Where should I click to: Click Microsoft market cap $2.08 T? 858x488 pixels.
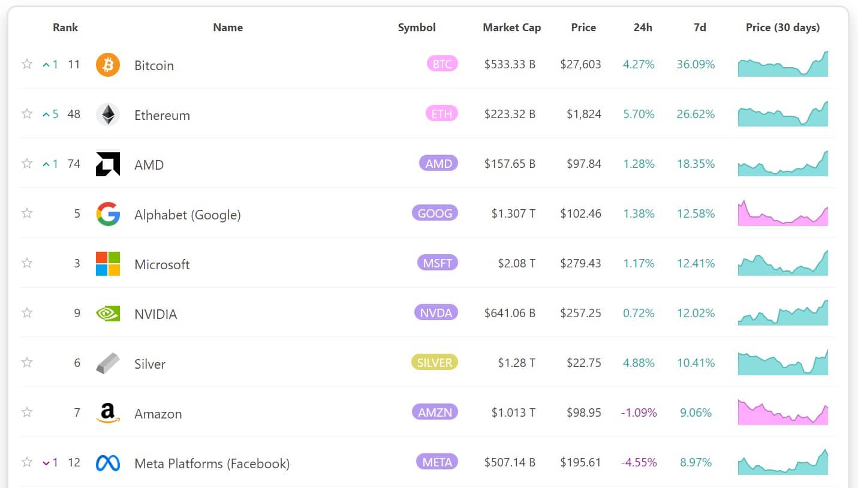pyautogui.click(x=516, y=263)
